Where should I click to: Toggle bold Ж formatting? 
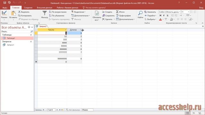click(x=160, y=16)
